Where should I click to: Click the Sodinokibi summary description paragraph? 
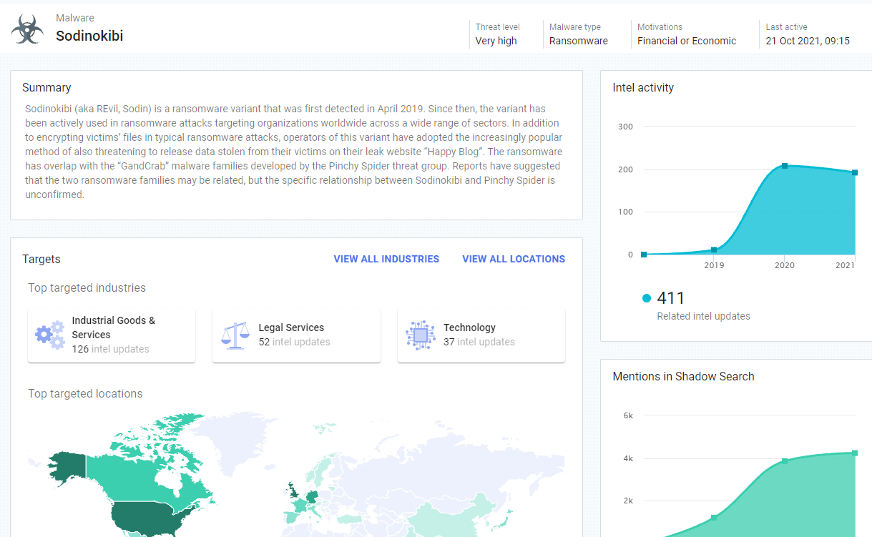(x=293, y=152)
